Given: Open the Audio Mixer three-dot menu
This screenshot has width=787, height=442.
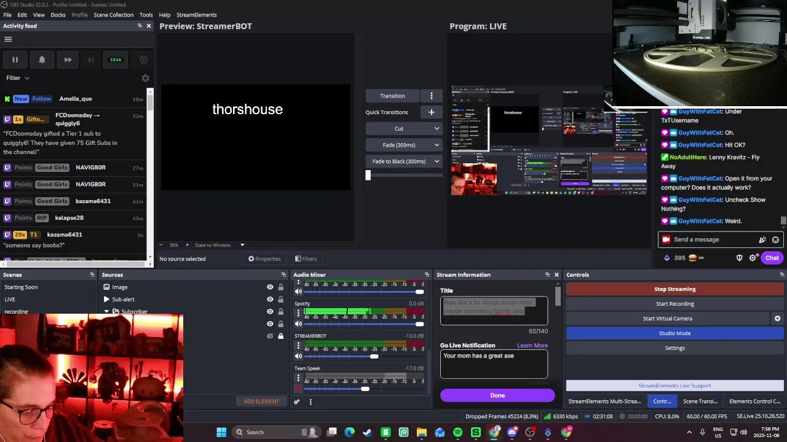Looking at the screenshot, I should pyautogui.click(x=310, y=402).
